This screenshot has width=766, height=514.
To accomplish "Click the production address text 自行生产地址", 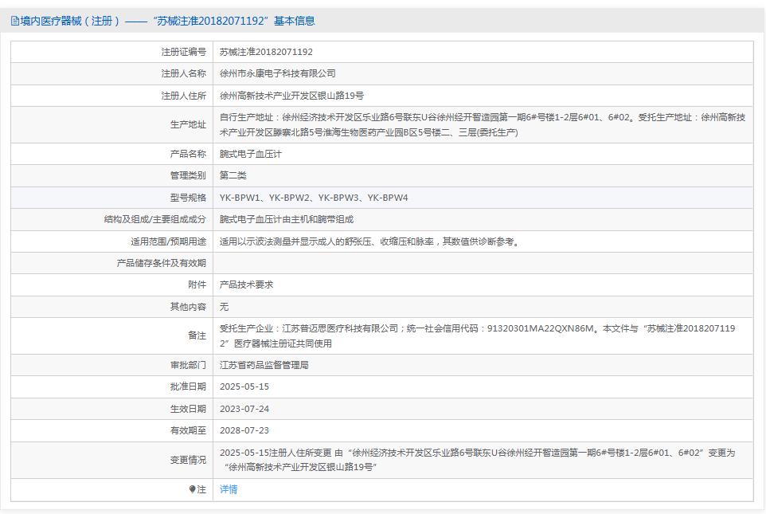I will click(483, 124).
